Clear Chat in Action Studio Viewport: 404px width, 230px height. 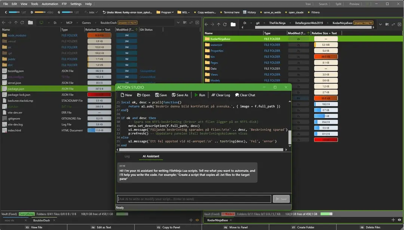click(x=245, y=95)
